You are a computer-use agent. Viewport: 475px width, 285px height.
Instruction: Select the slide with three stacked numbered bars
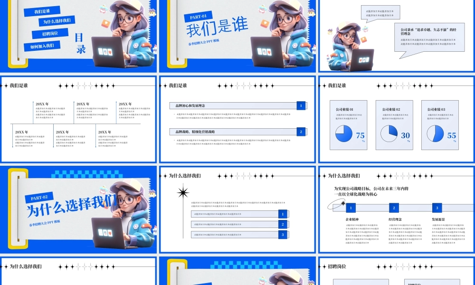click(237, 209)
